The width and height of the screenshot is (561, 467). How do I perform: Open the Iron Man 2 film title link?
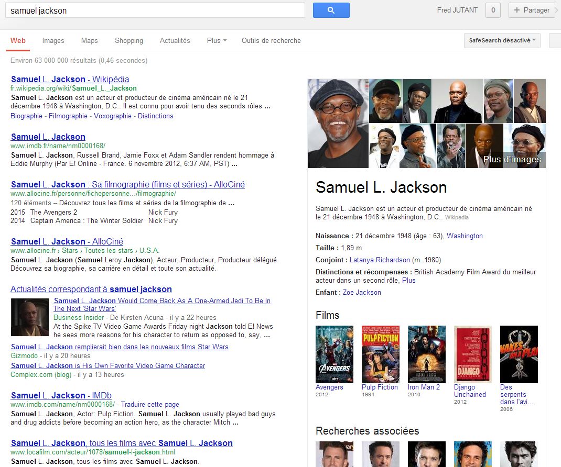[424, 387]
